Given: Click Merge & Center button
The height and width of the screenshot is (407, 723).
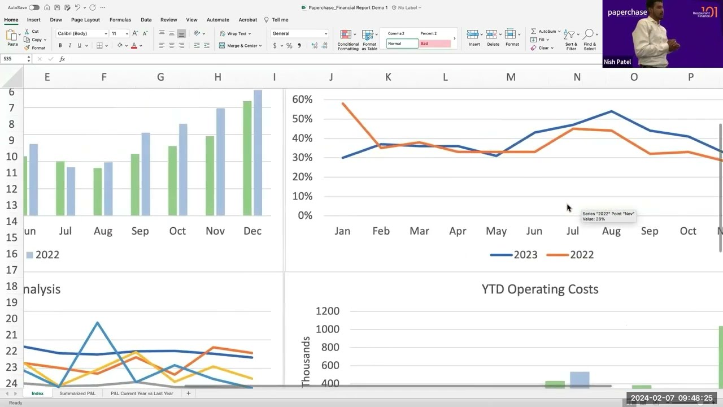Looking at the screenshot, I should point(240,46).
